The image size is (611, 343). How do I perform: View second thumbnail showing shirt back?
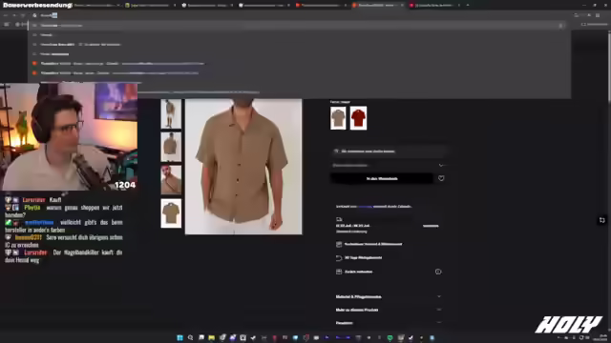point(171,147)
